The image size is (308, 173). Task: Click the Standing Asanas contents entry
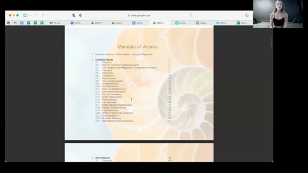(x=104, y=60)
